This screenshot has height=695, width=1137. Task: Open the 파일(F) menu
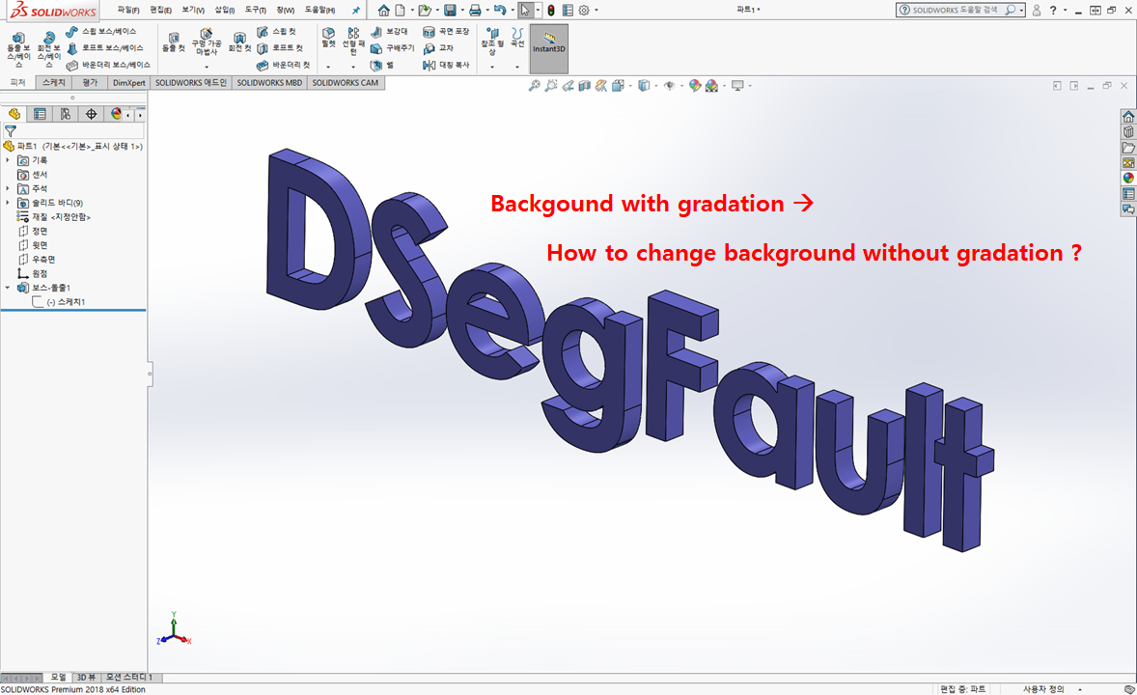128,11
